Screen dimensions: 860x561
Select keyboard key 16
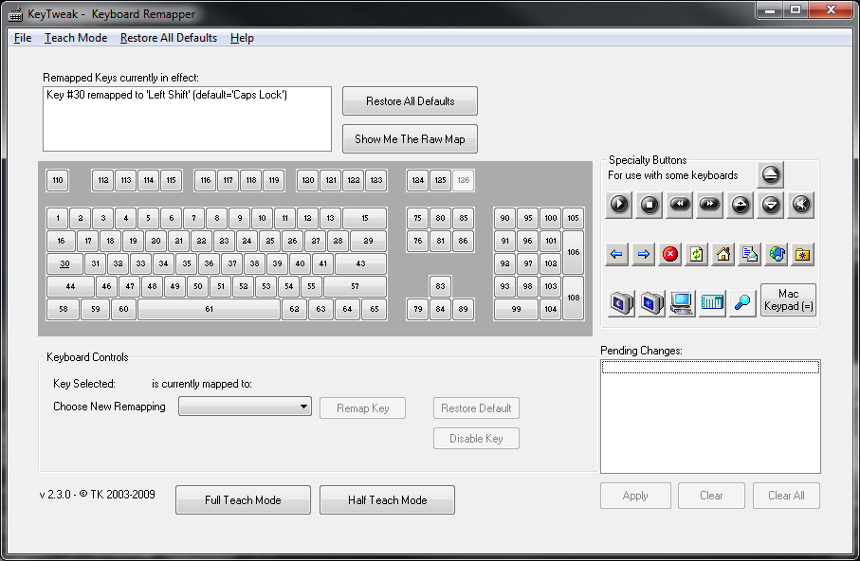(61, 241)
